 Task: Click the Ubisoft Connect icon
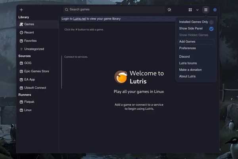(21, 88)
